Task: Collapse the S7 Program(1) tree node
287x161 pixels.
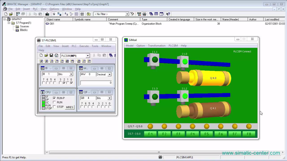Action: click(9, 23)
